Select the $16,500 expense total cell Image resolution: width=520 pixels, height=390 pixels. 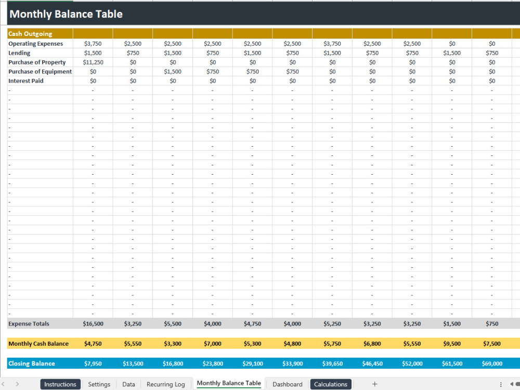point(93,323)
